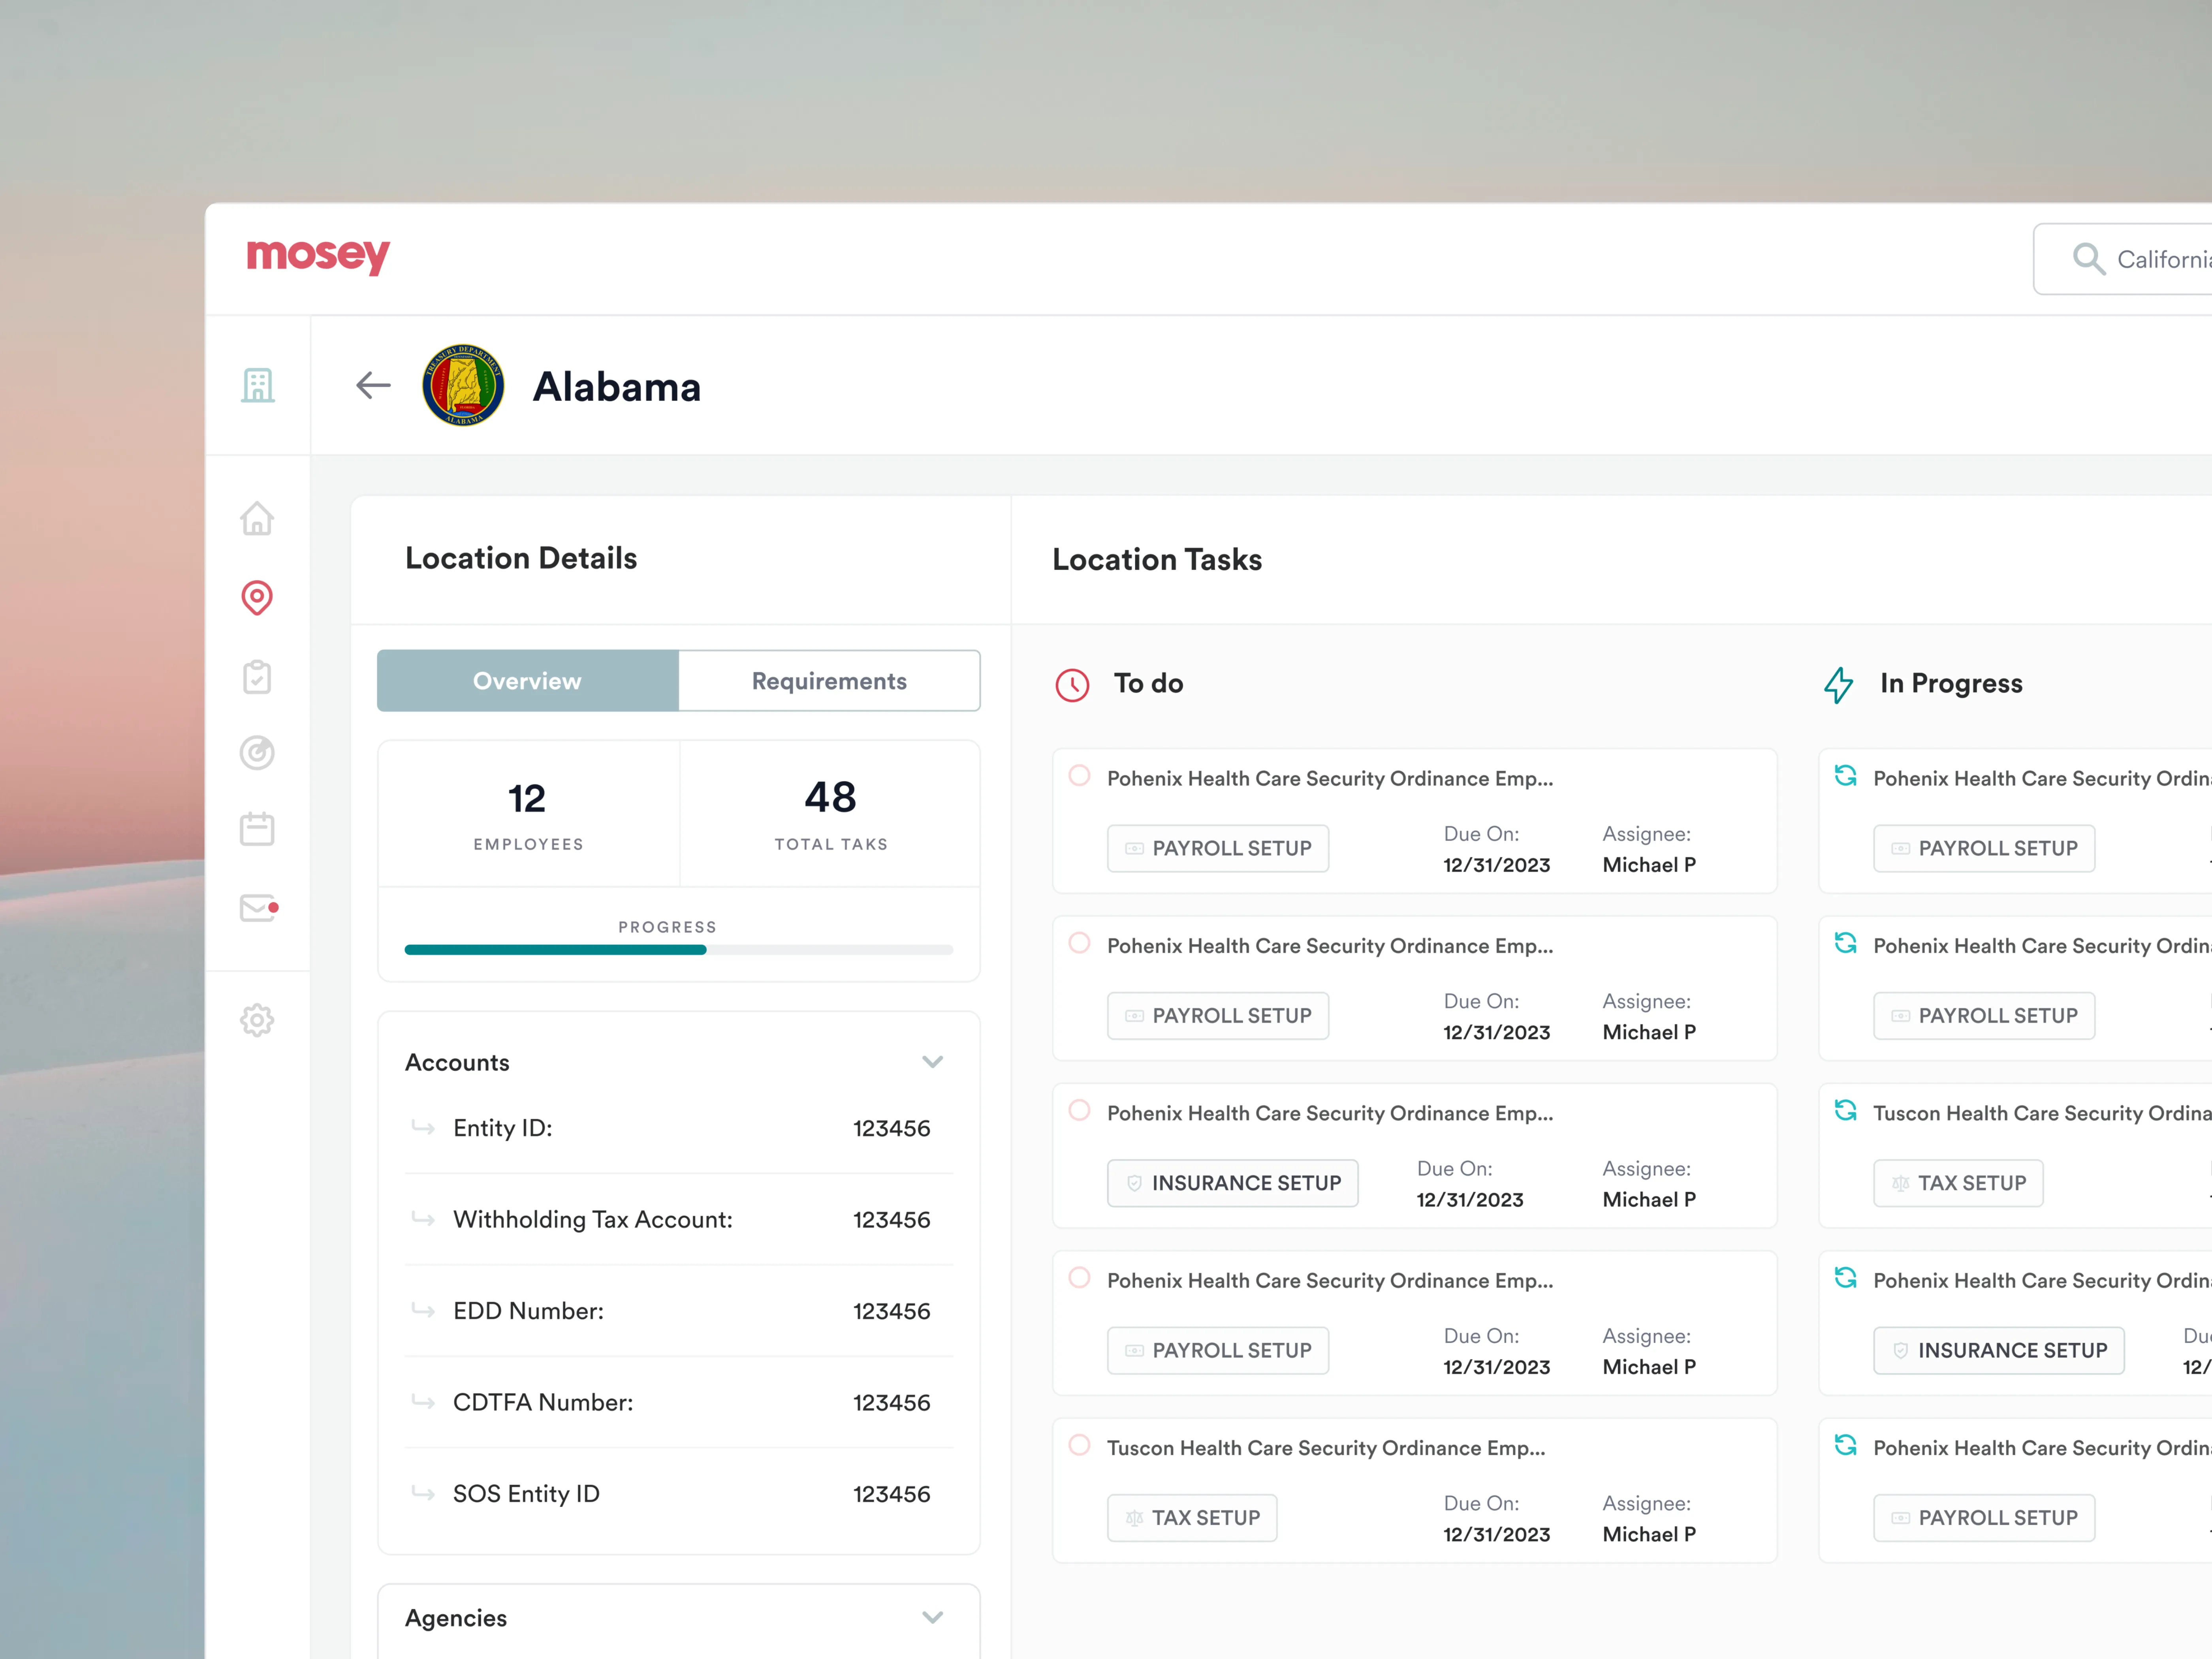
Task: Click the teal progress bar
Action: click(x=555, y=950)
